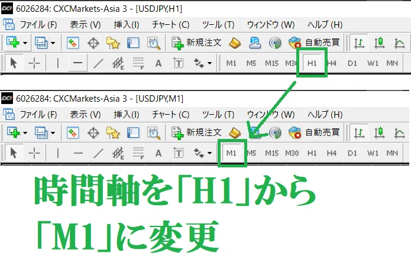Open Navigator star-folder icon in USDJPY,M1 window
411x259 pixels.
click(x=113, y=133)
